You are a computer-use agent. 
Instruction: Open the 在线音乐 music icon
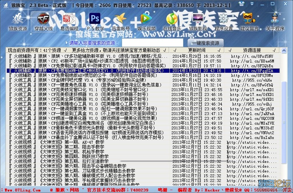(172, 22)
